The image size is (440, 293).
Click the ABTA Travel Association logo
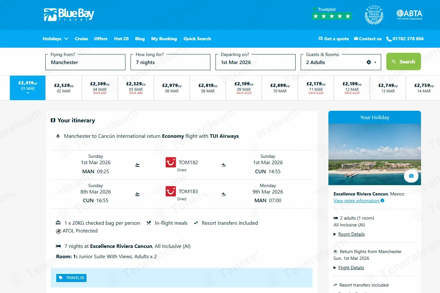coord(409,14)
